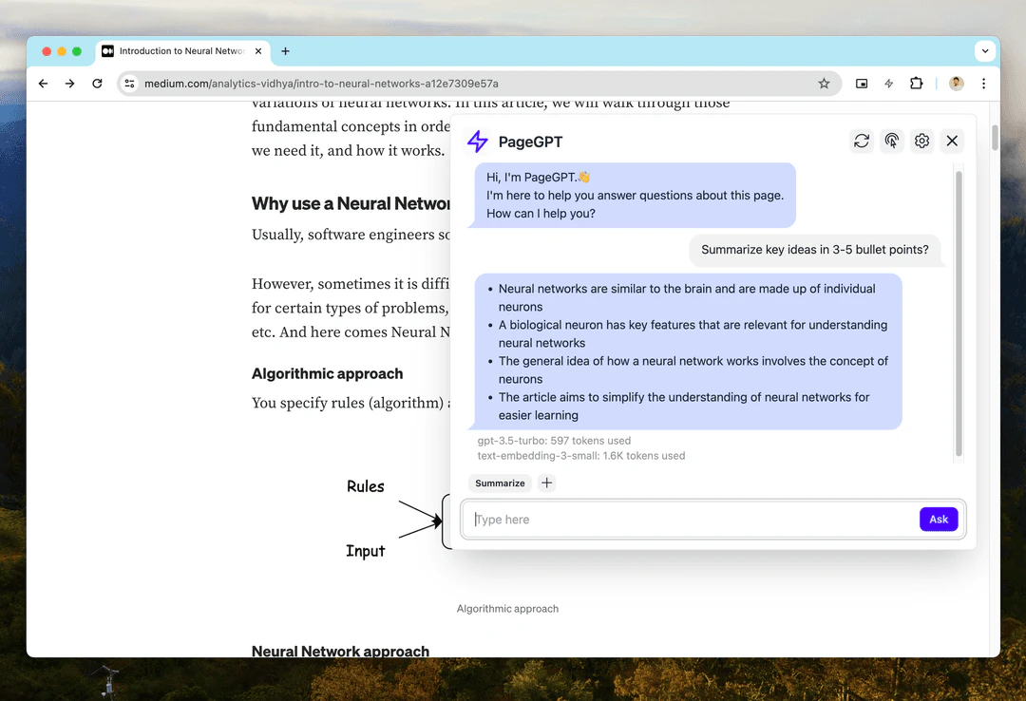Open Chrome's three-dot menu

(984, 84)
